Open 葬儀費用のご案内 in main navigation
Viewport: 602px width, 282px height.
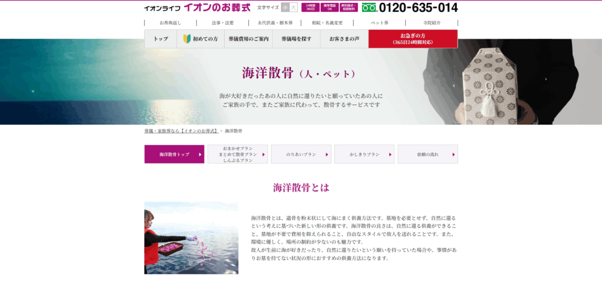tap(249, 39)
